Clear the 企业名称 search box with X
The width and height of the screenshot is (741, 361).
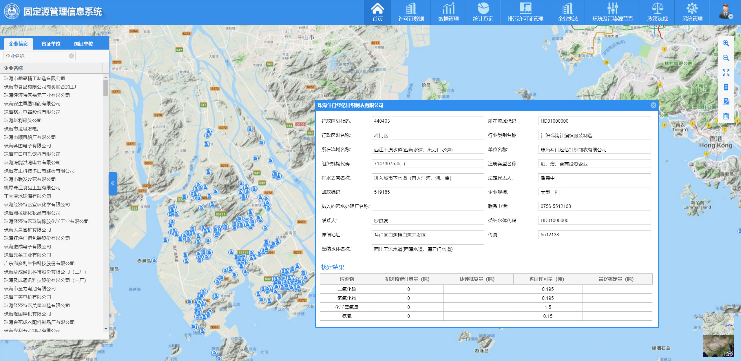[x=71, y=56]
